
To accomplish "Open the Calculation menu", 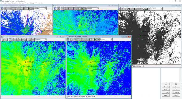I will click(x=15, y=3).
